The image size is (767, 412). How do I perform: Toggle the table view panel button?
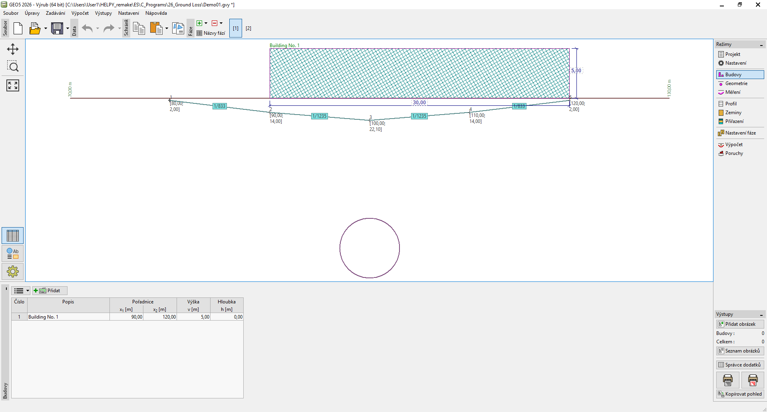click(13, 236)
